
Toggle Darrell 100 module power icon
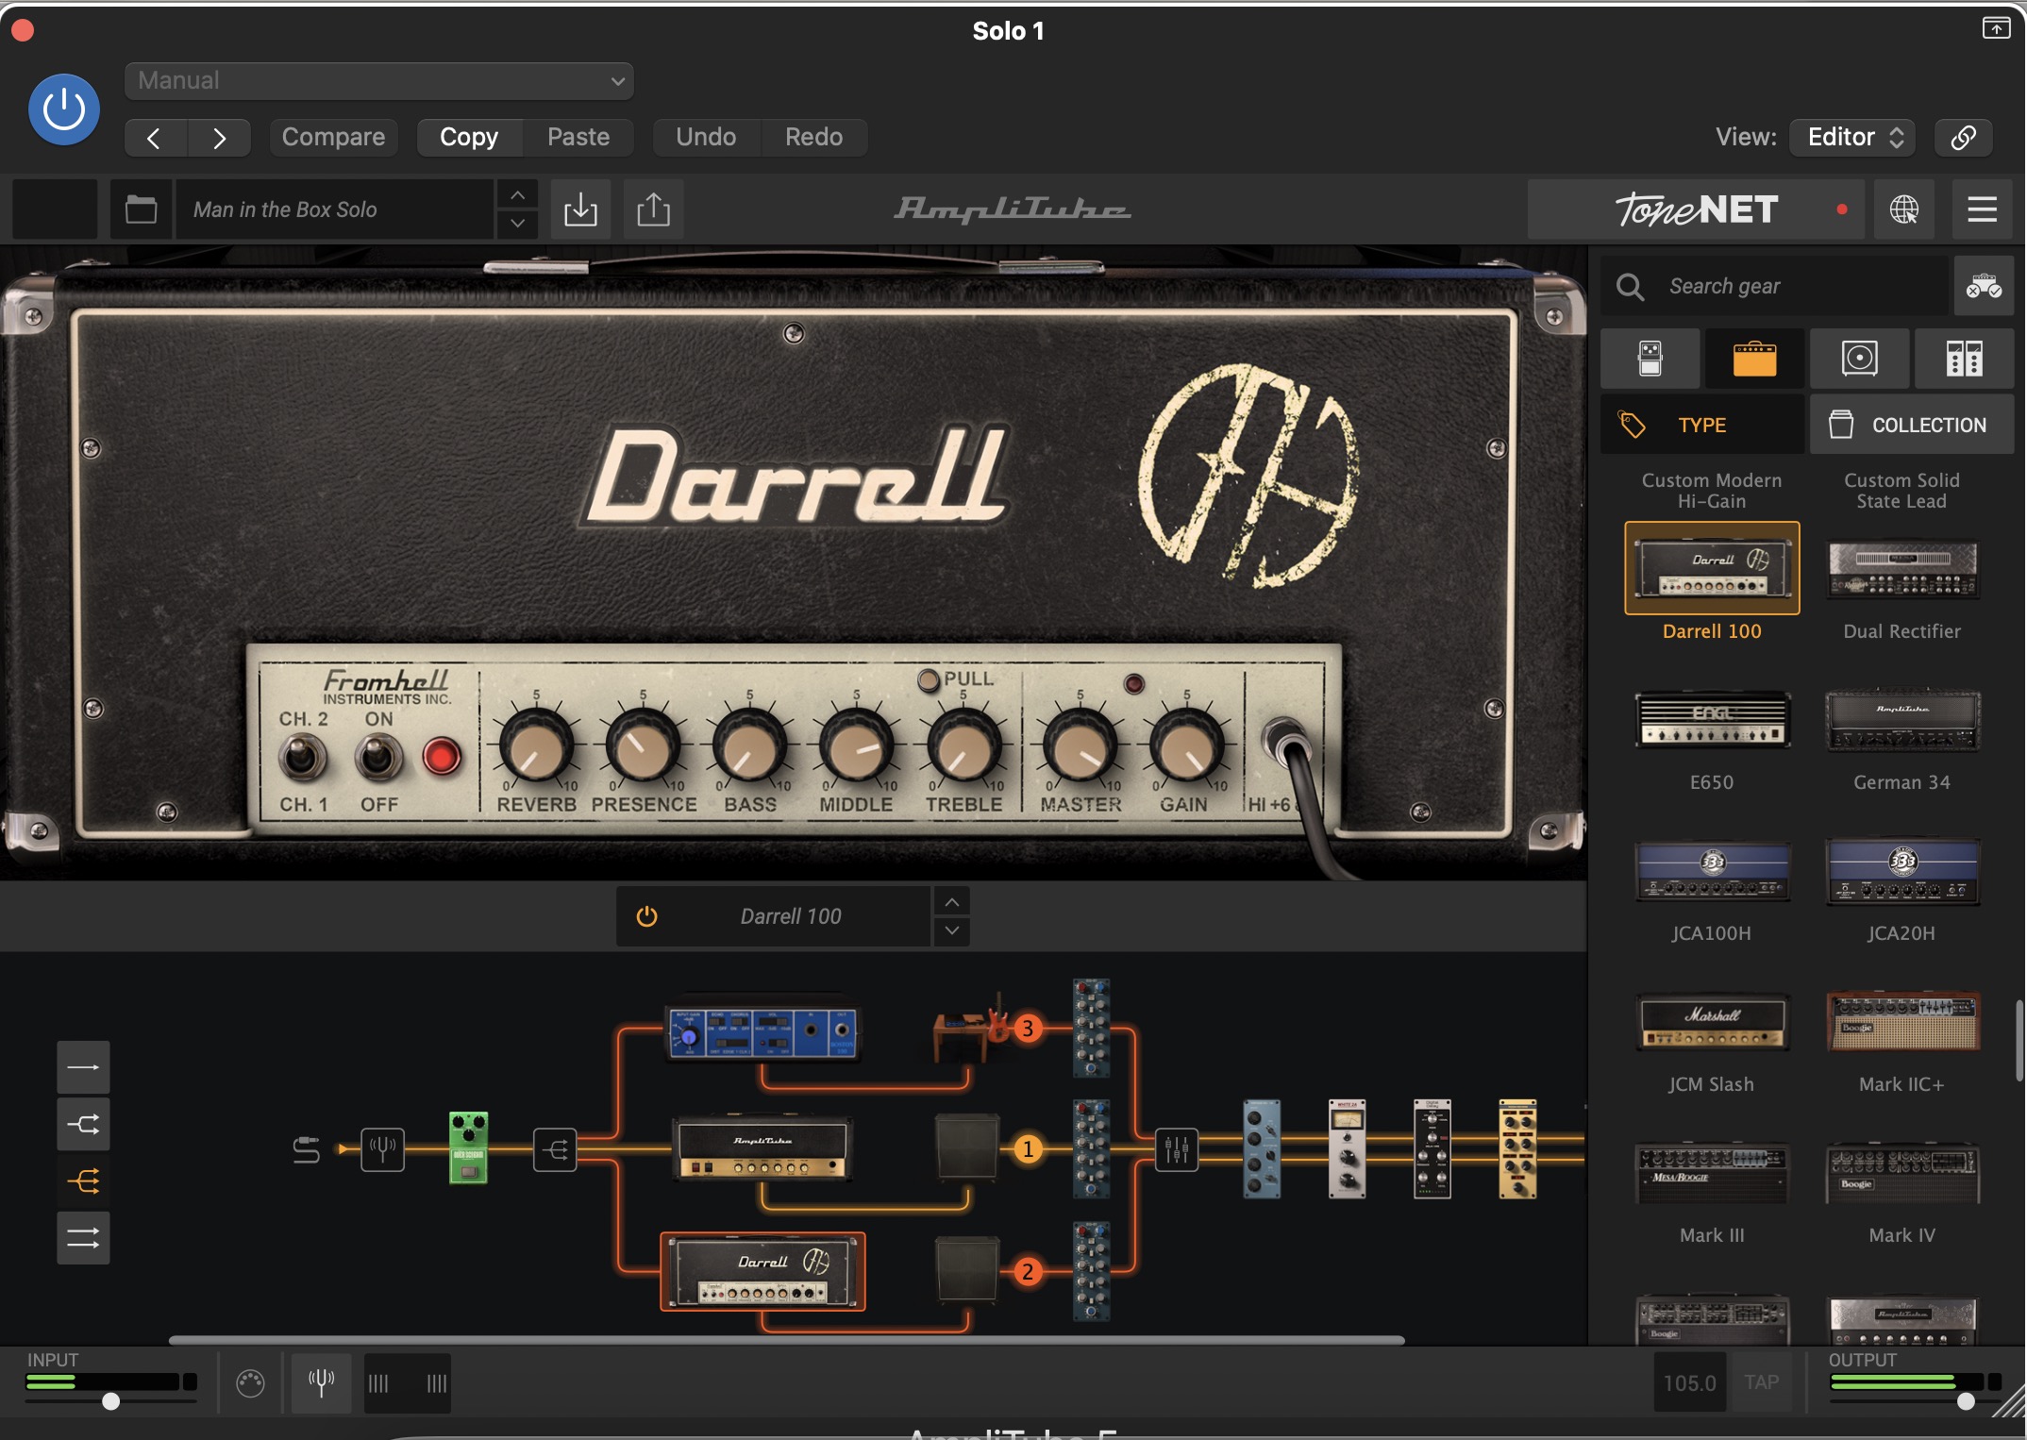point(646,916)
